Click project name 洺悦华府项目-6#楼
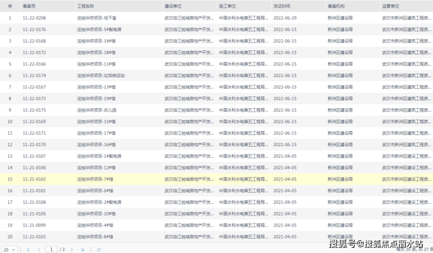Screen dimensions: 433x253 95,190
